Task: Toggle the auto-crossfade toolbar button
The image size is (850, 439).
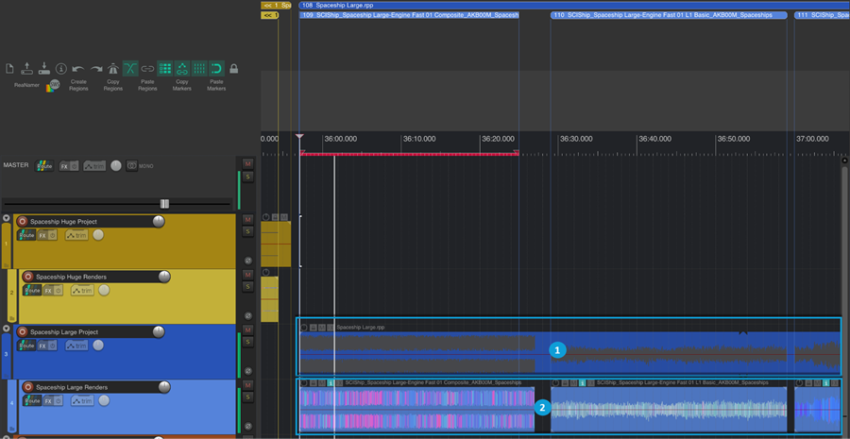Action: 130,69
